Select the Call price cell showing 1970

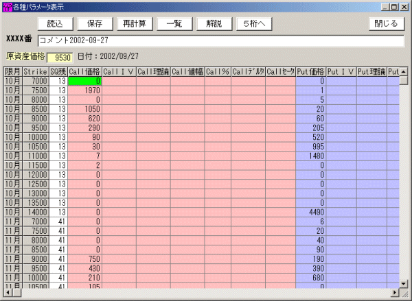[x=85, y=91]
